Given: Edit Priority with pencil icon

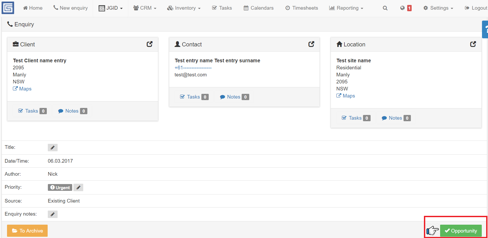Looking at the screenshot, I should click(78, 187).
